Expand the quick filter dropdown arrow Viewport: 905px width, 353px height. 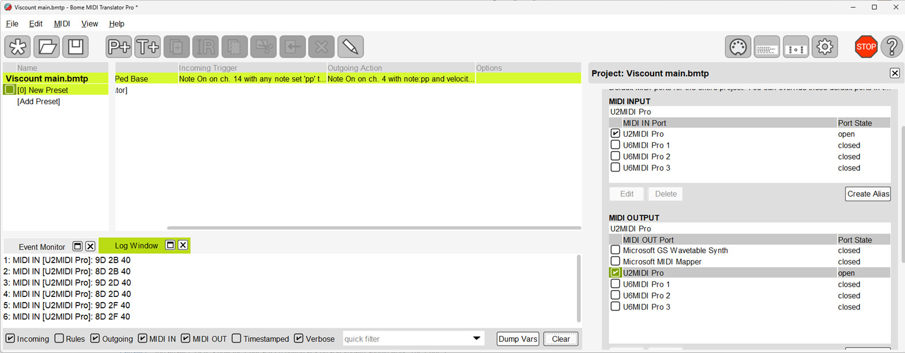pos(476,339)
